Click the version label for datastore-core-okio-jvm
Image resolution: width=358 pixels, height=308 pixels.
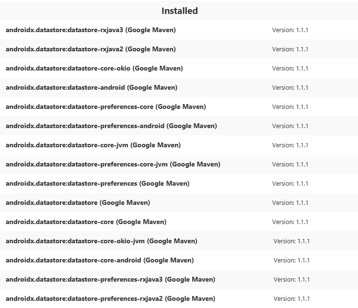click(x=291, y=241)
